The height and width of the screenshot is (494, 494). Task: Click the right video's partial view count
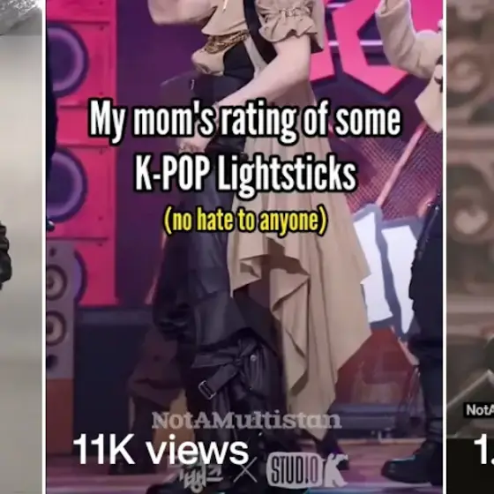click(483, 450)
